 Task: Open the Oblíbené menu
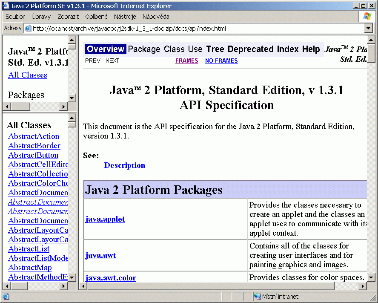click(96, 17)
